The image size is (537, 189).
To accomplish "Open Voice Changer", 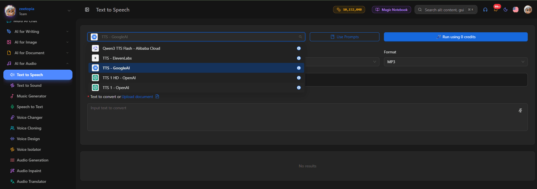I will click(38, 117).
